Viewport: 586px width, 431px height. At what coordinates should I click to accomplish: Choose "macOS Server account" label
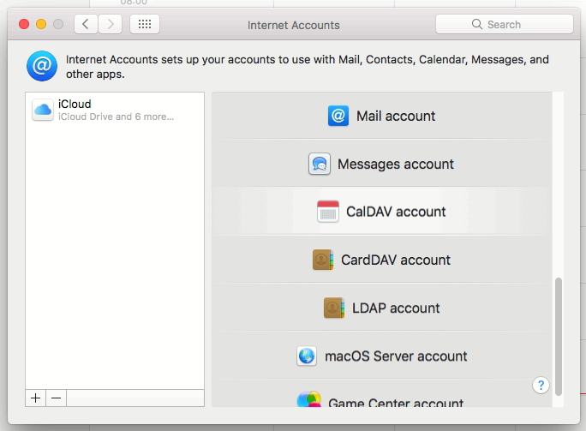point(396,356)
